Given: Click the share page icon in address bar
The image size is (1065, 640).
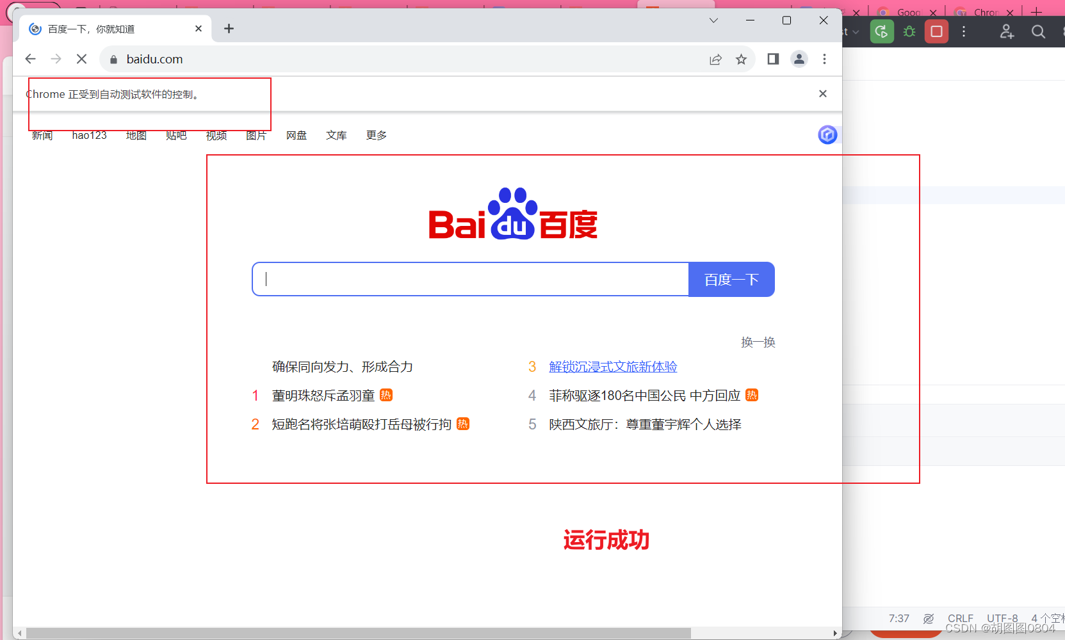Looking at the screenshot, I should pyautogui.click(x=715, y=60).
